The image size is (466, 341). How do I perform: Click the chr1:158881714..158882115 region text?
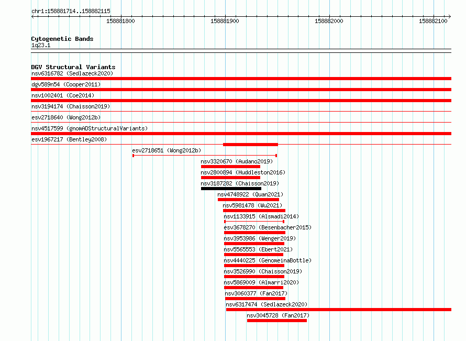(x=71, y=12)
